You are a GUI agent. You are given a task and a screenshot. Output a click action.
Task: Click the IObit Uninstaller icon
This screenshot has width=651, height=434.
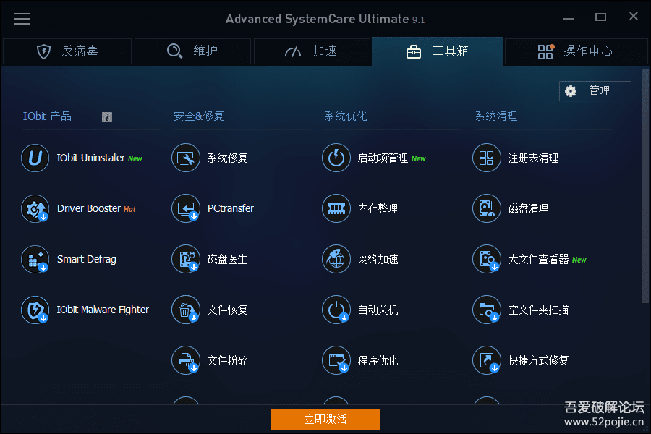35,158
